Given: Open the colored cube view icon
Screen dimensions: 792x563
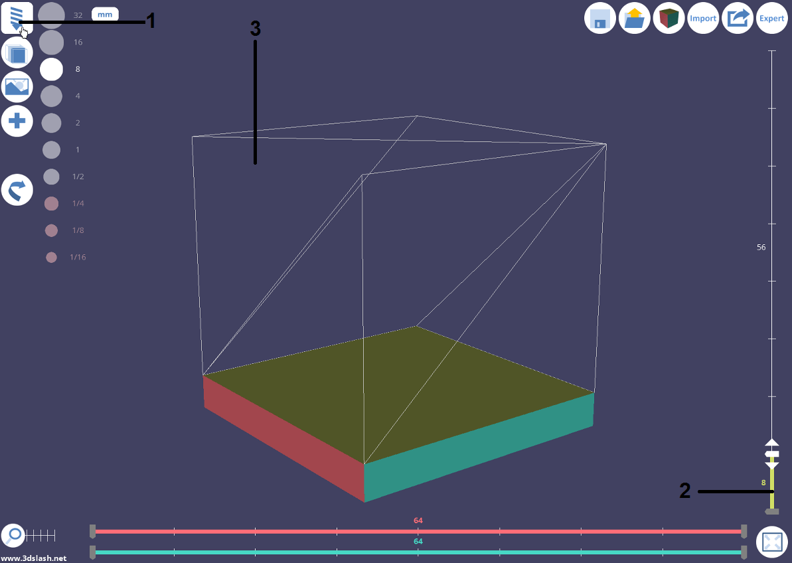Looking at the screenshot, I should pos(669,18).
